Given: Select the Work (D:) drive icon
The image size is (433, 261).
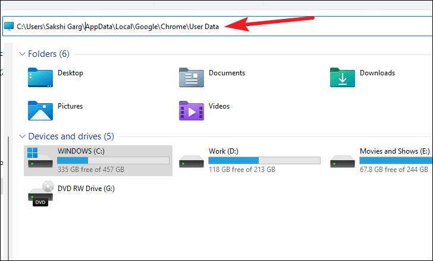Looking at the screenshot, I should coord(192,161).
